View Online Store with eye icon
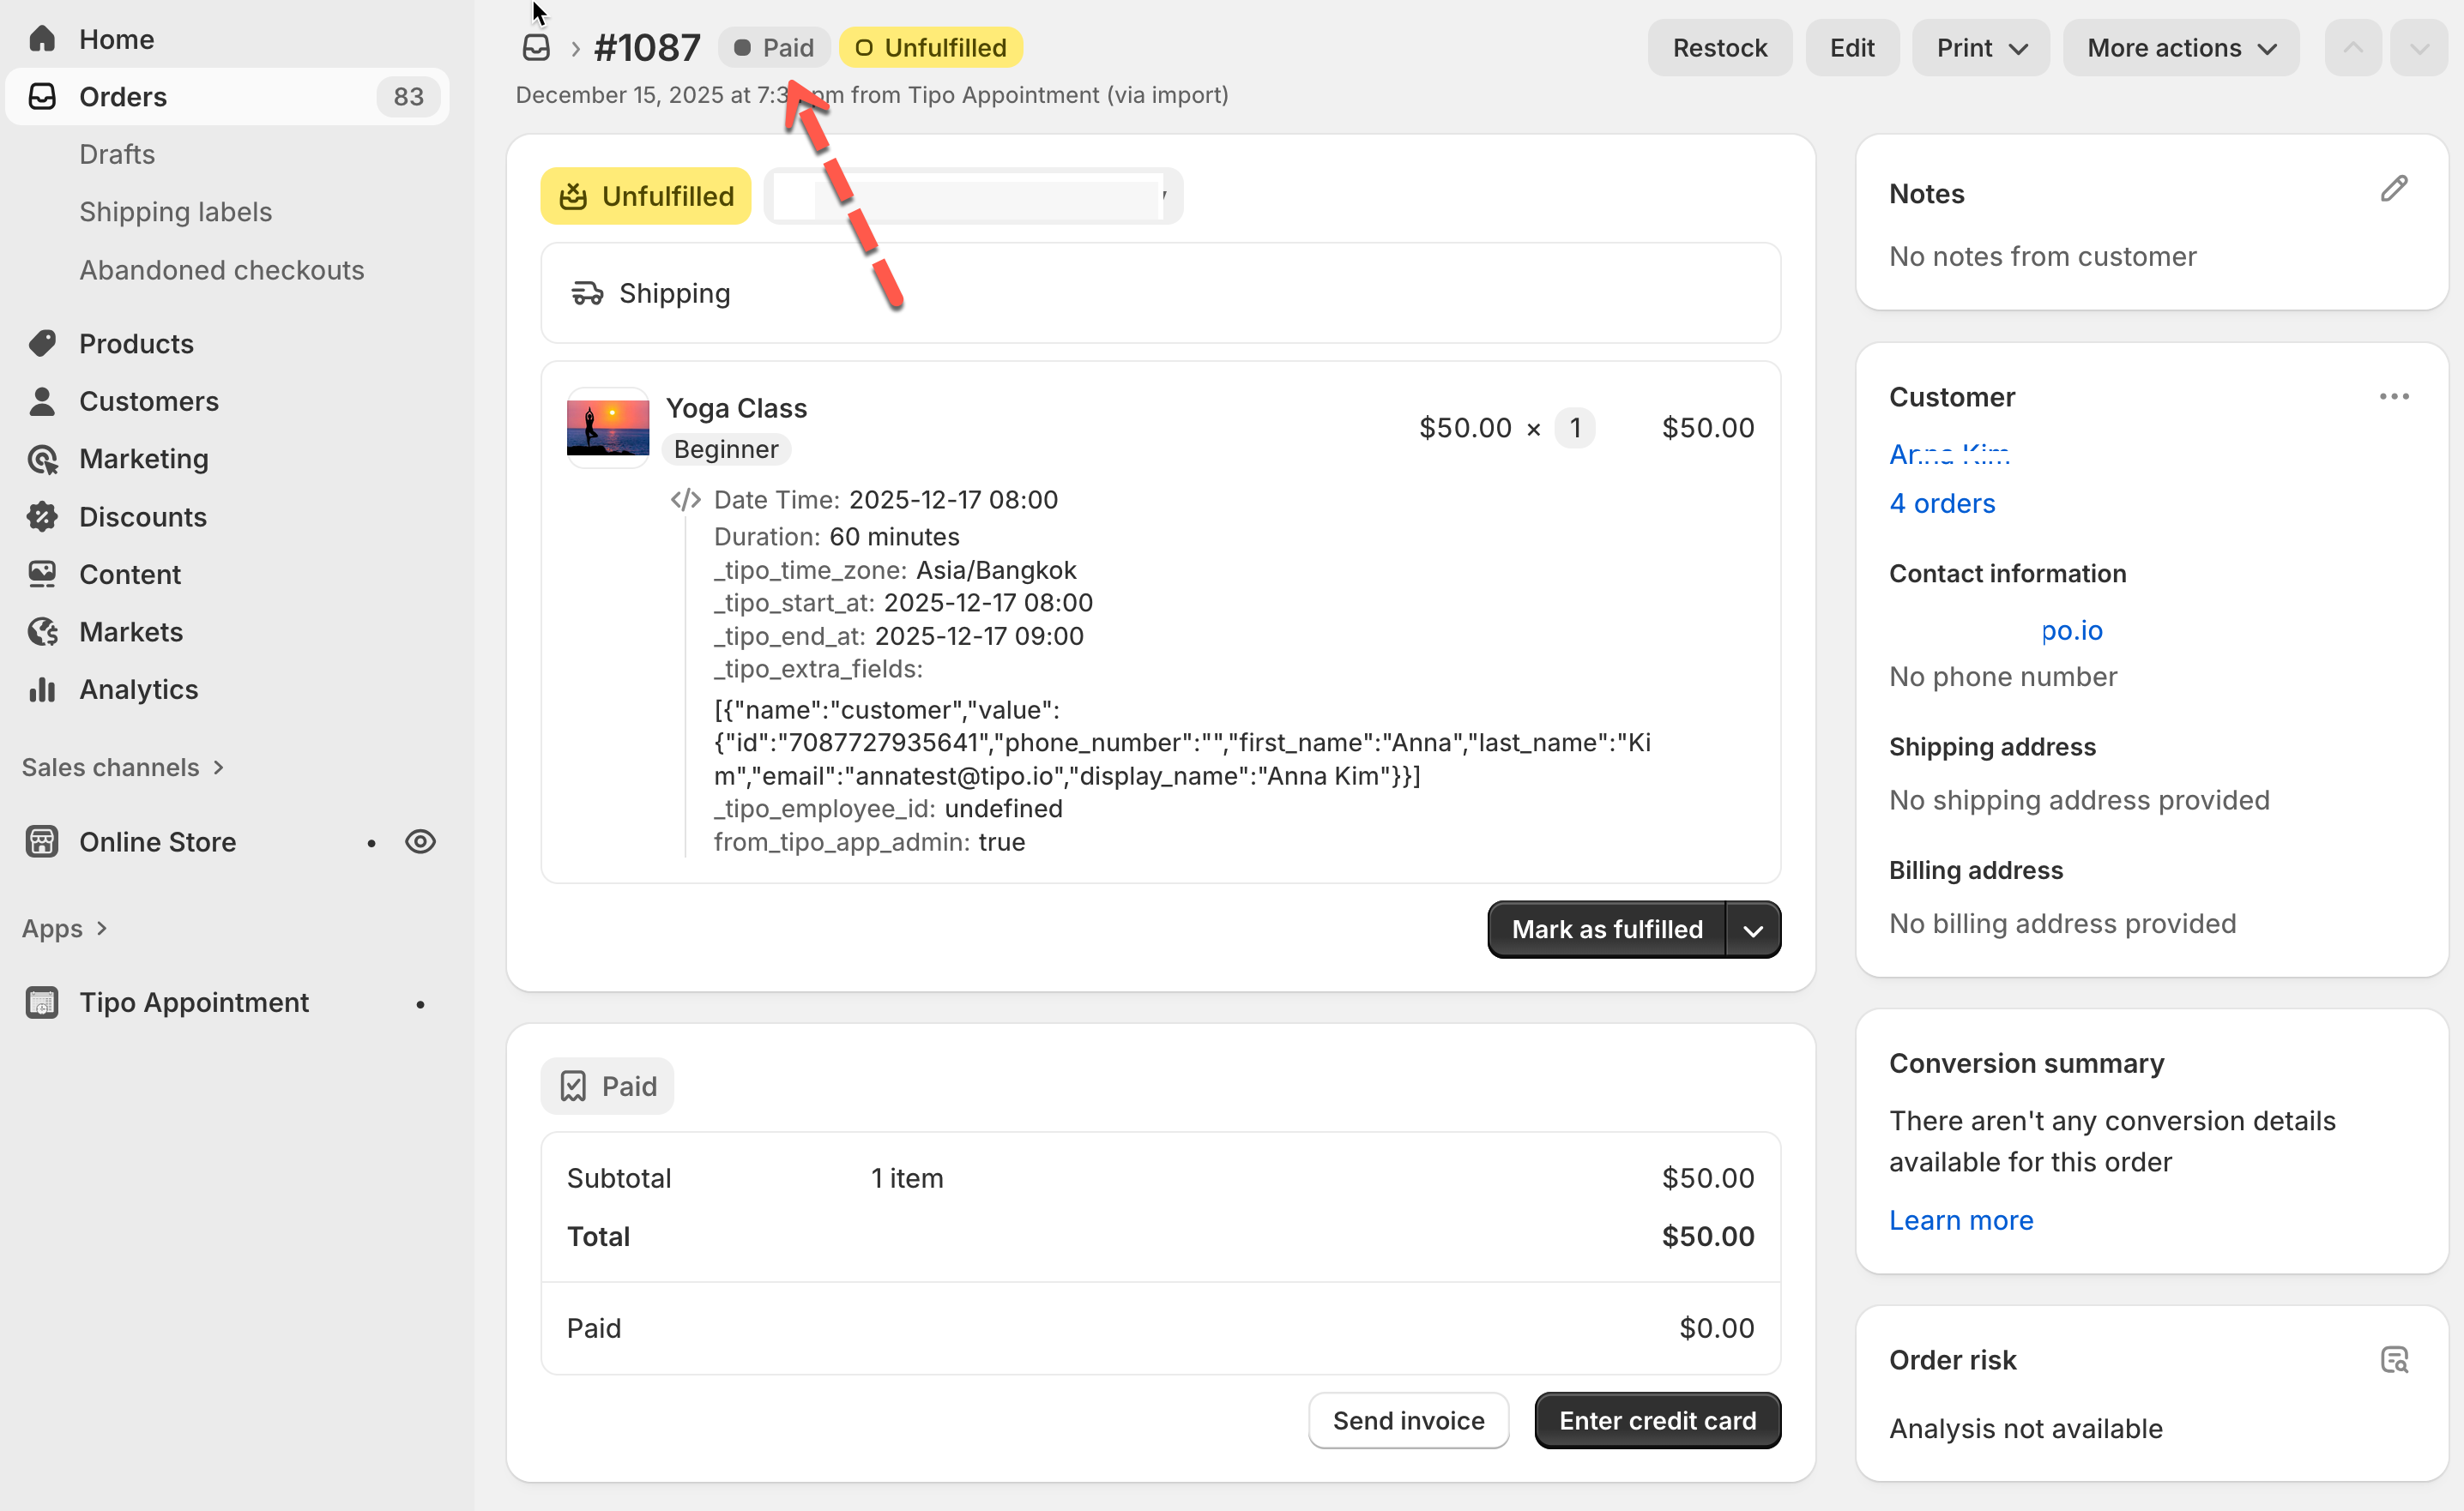Viewport: 2464px width, 1511px height. [420, 841]
